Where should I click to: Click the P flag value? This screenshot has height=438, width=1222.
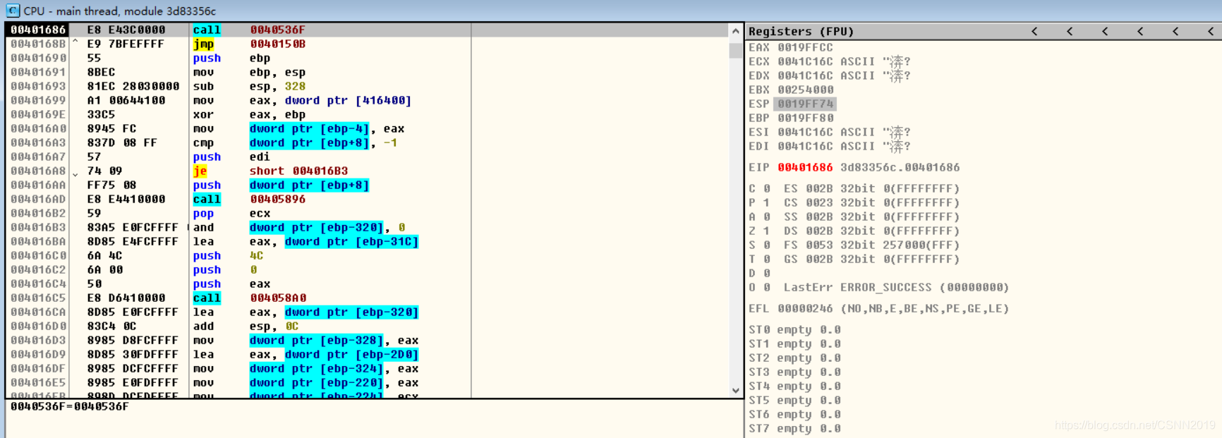(767, 202)
